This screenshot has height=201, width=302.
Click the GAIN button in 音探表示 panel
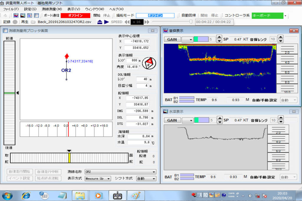click(x=172, y=39)
